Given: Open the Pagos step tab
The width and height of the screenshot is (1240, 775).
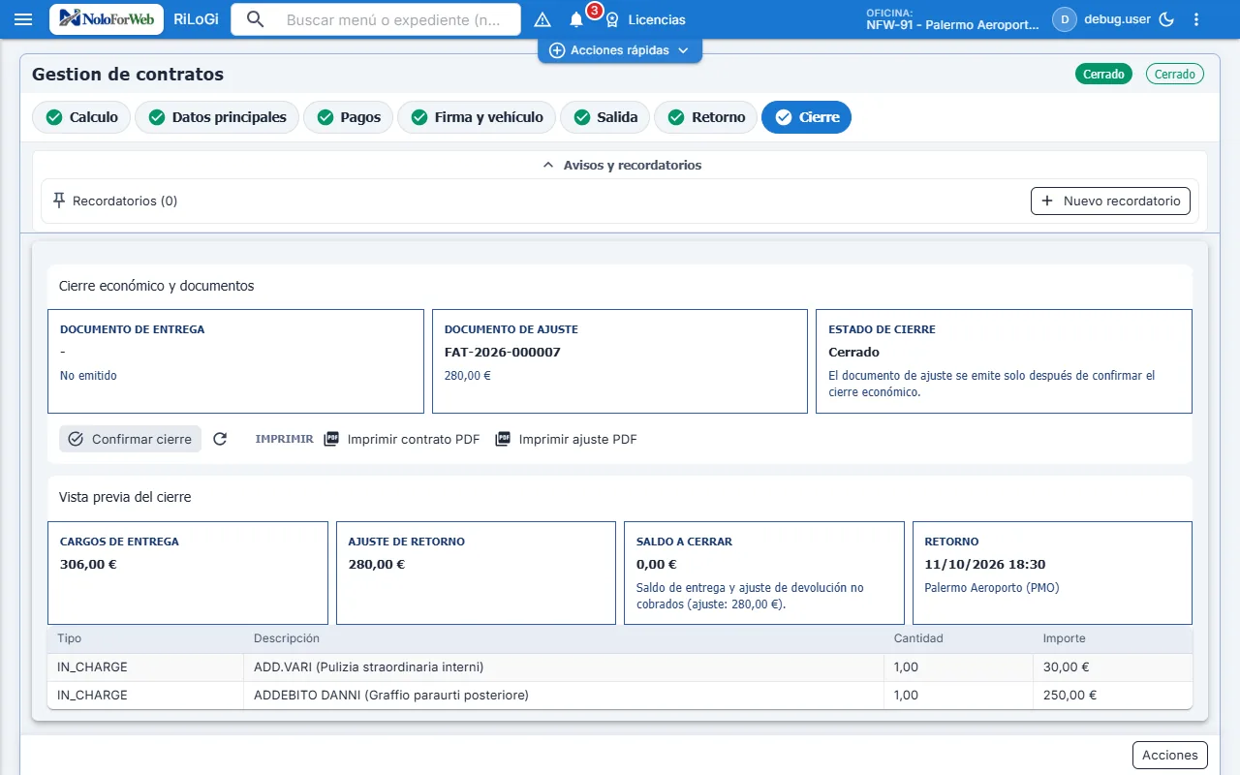Looking at the screenshot, I should click(x=349, y=117).
